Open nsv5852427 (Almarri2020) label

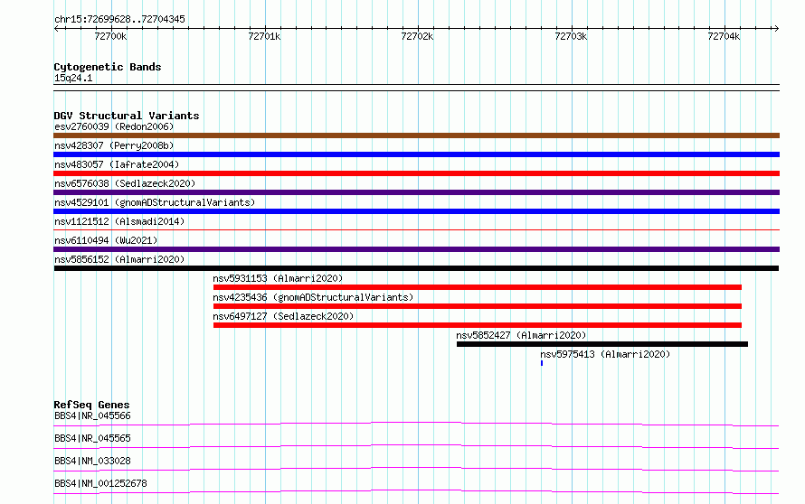[x=521, y=335]
